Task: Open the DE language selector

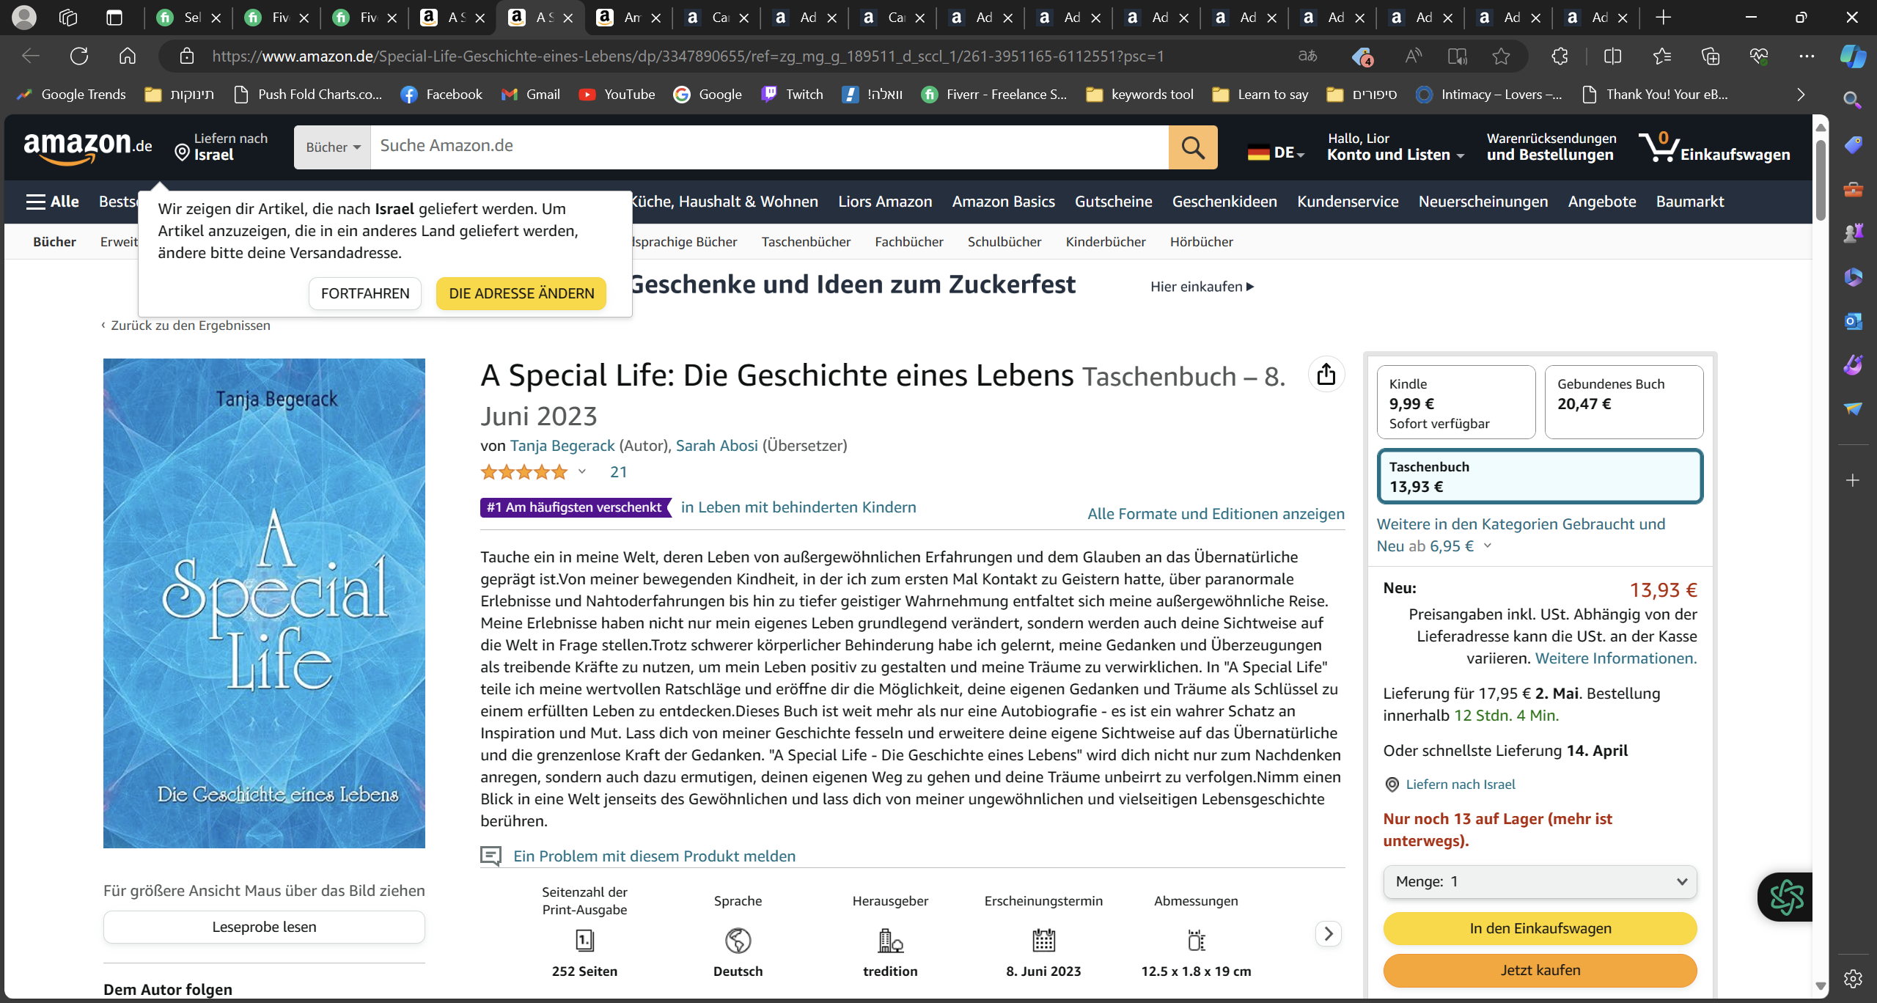Action: pos(1276,153)
